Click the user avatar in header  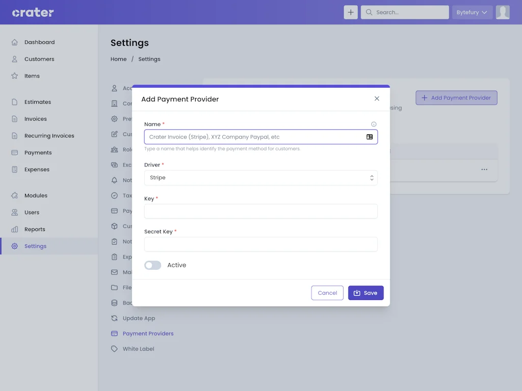click(x=503, y=12)
